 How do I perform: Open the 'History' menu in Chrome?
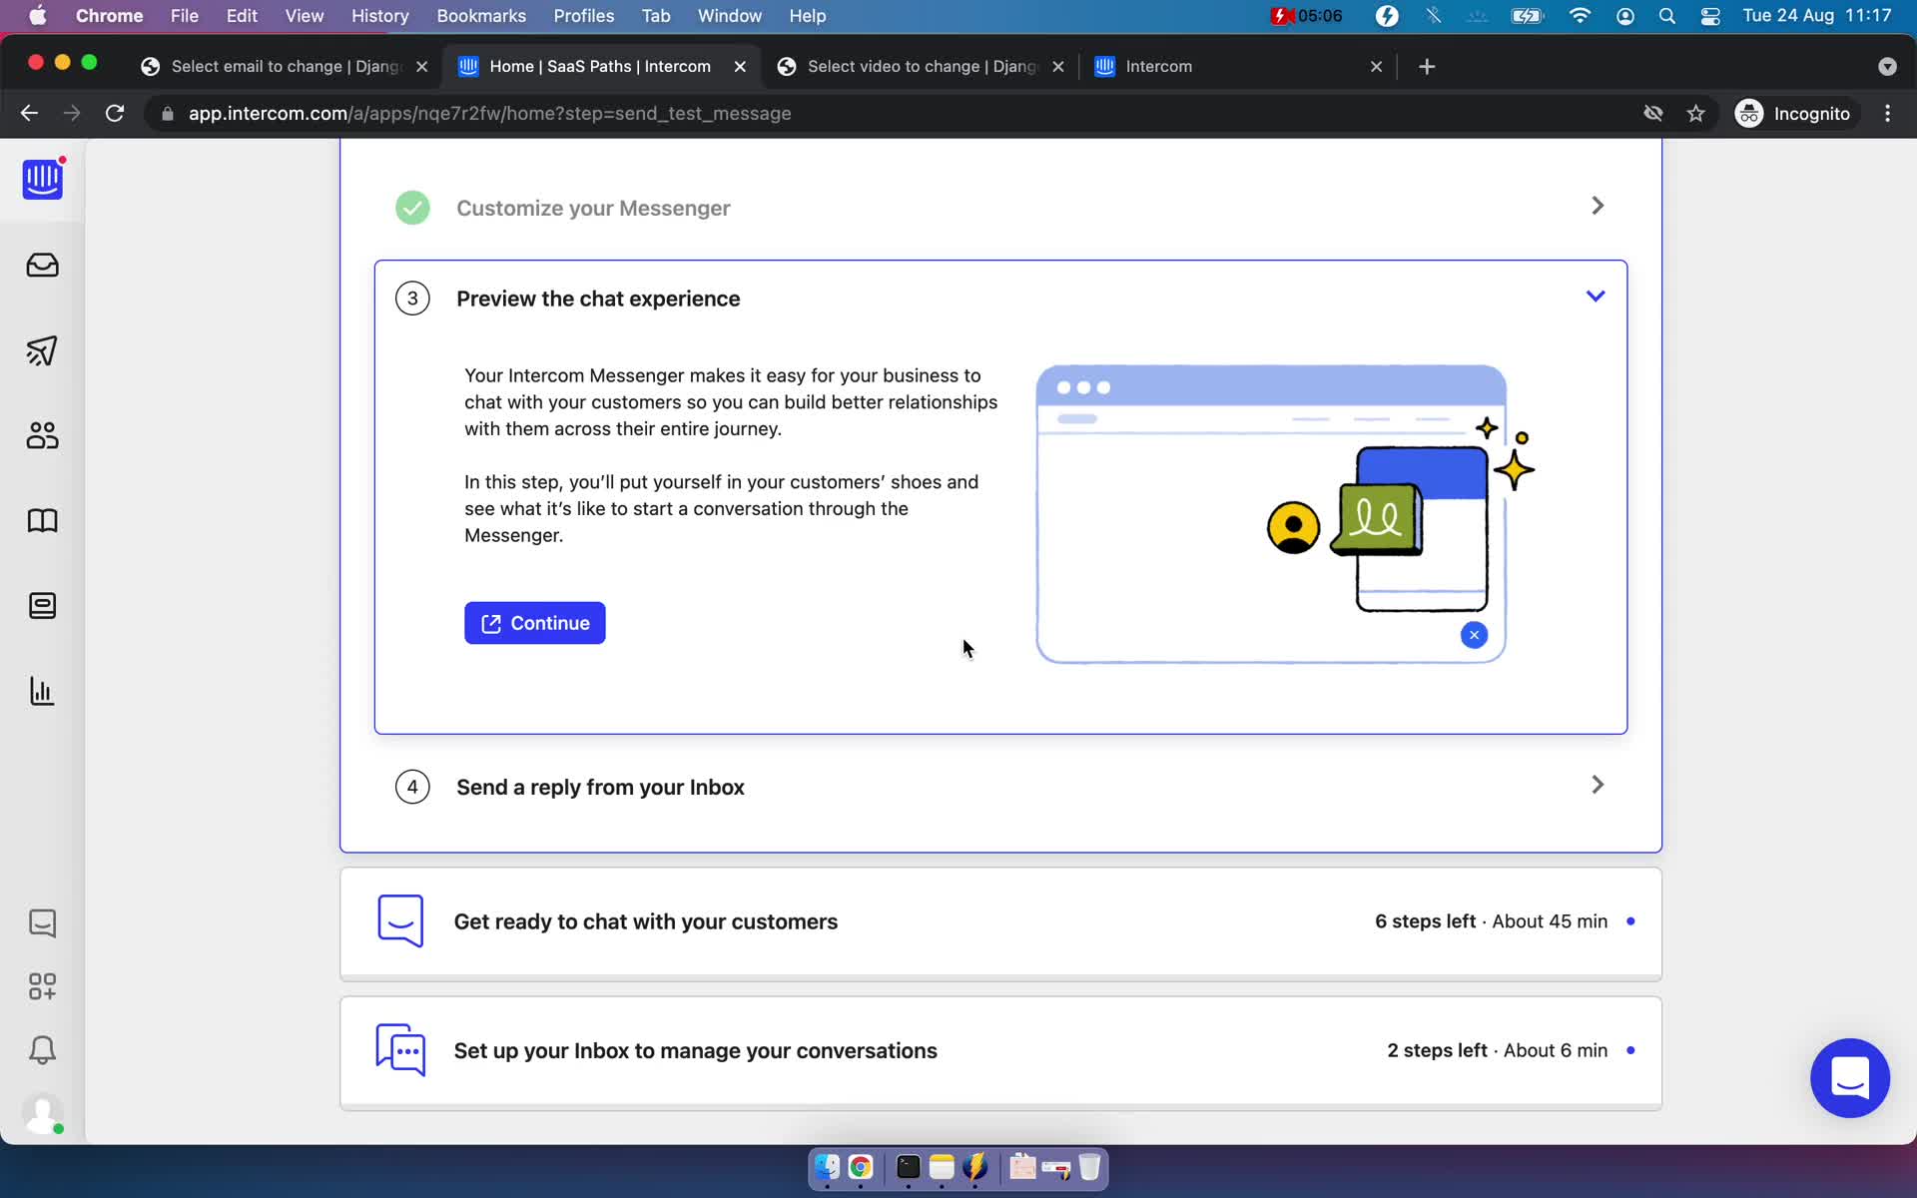379,15
